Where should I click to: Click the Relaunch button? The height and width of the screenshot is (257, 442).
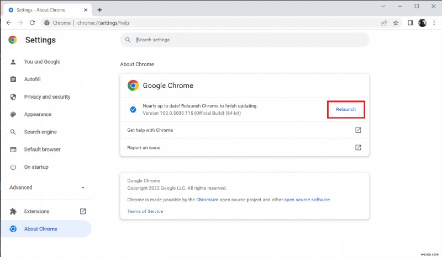coord(346,109)
